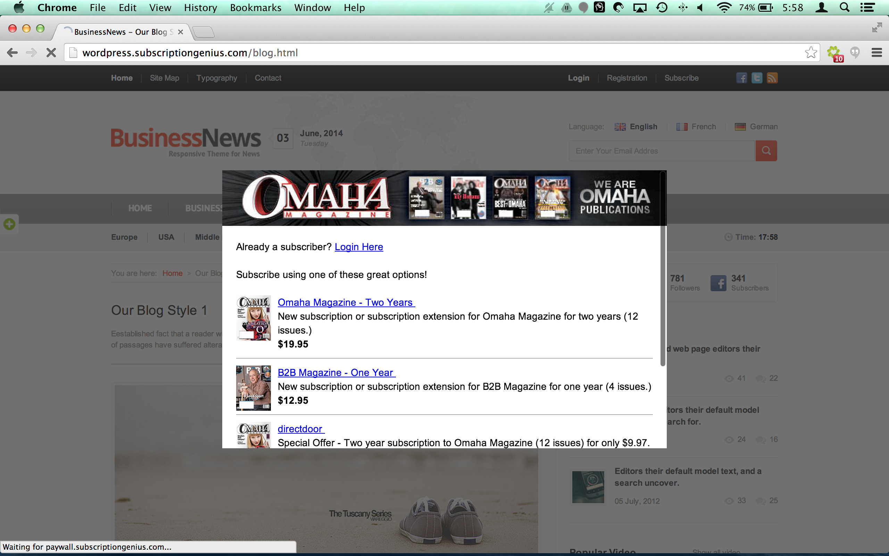Click the red search magnifier button
Screen dimensions: 889x556
point(766,151)
